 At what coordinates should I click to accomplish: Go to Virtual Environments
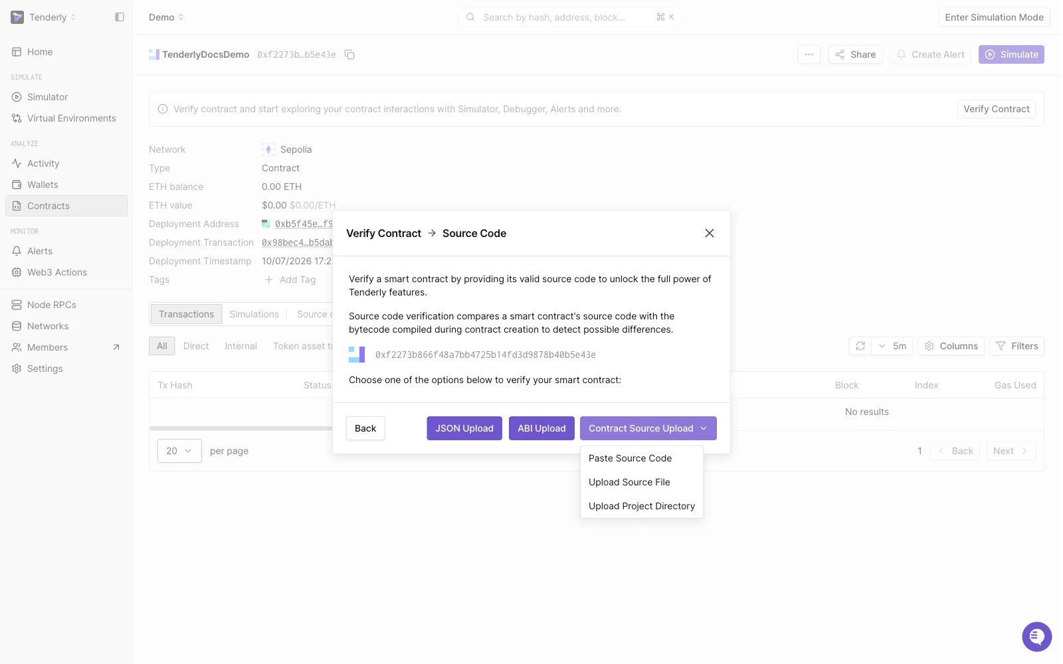click(66, 118)
